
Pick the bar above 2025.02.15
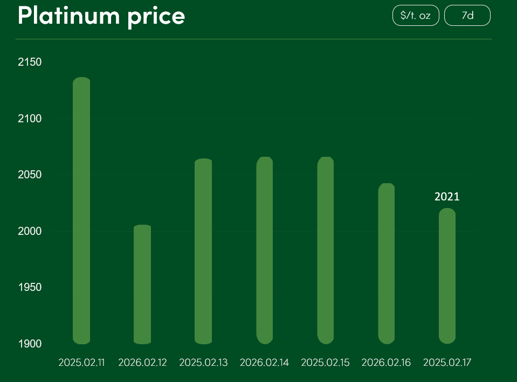[x=325, y=250]
